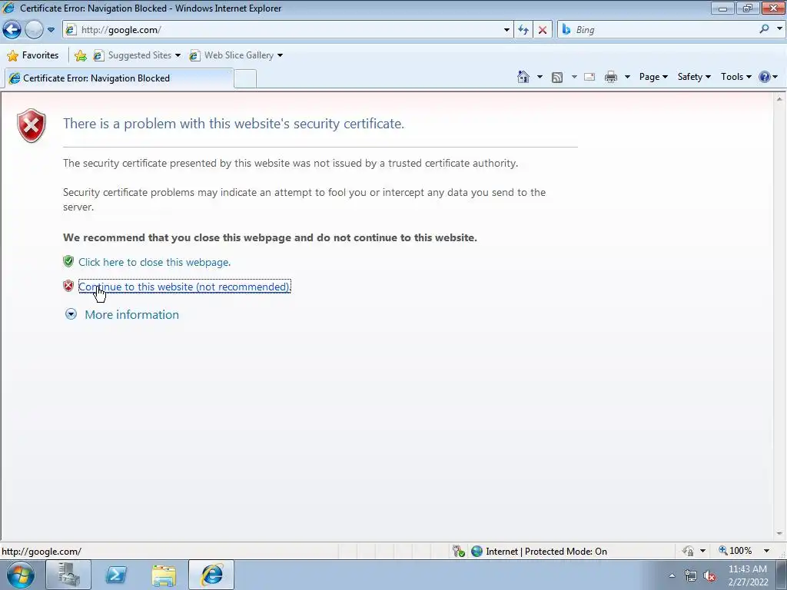Open Server Manager from the taskbar
Image resolution: width=787 pixels, height=590 pixels.
[x=68, y=575]
